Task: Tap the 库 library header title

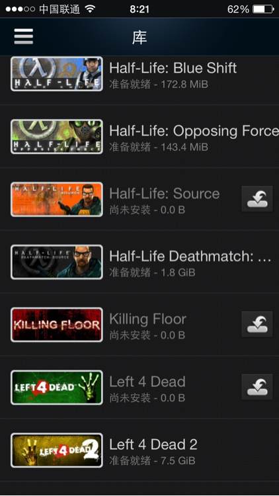Action: pos(139,37)
